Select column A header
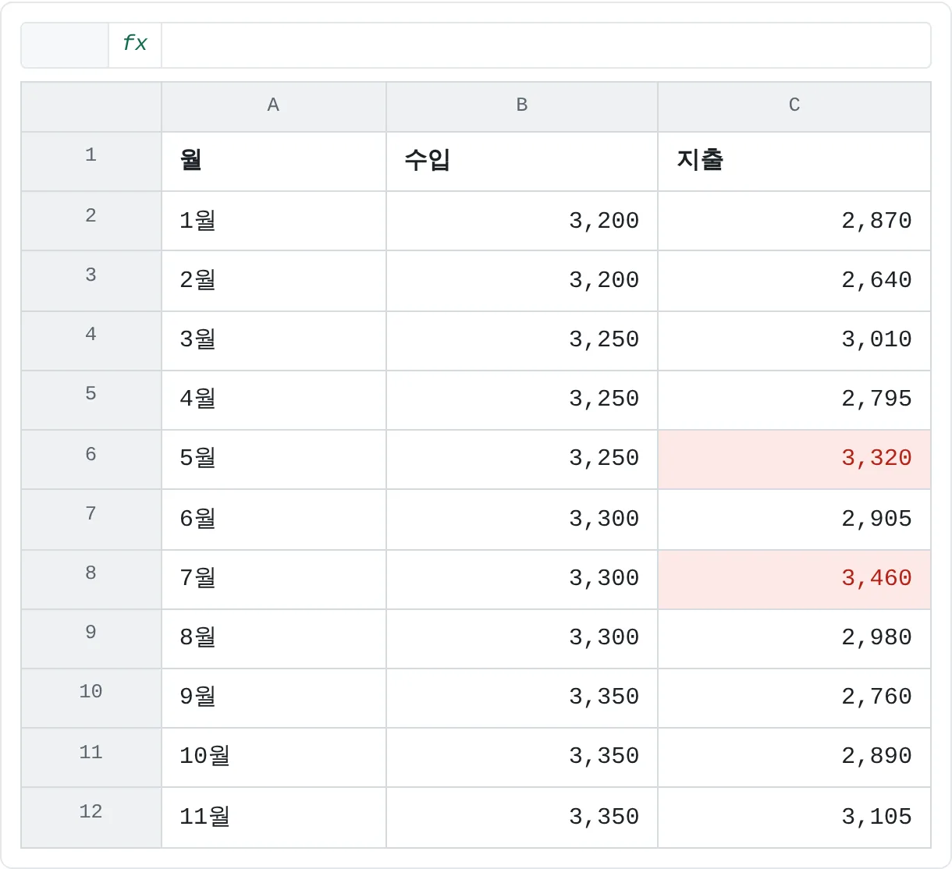The image size is (952, 869). click(274, 106)
